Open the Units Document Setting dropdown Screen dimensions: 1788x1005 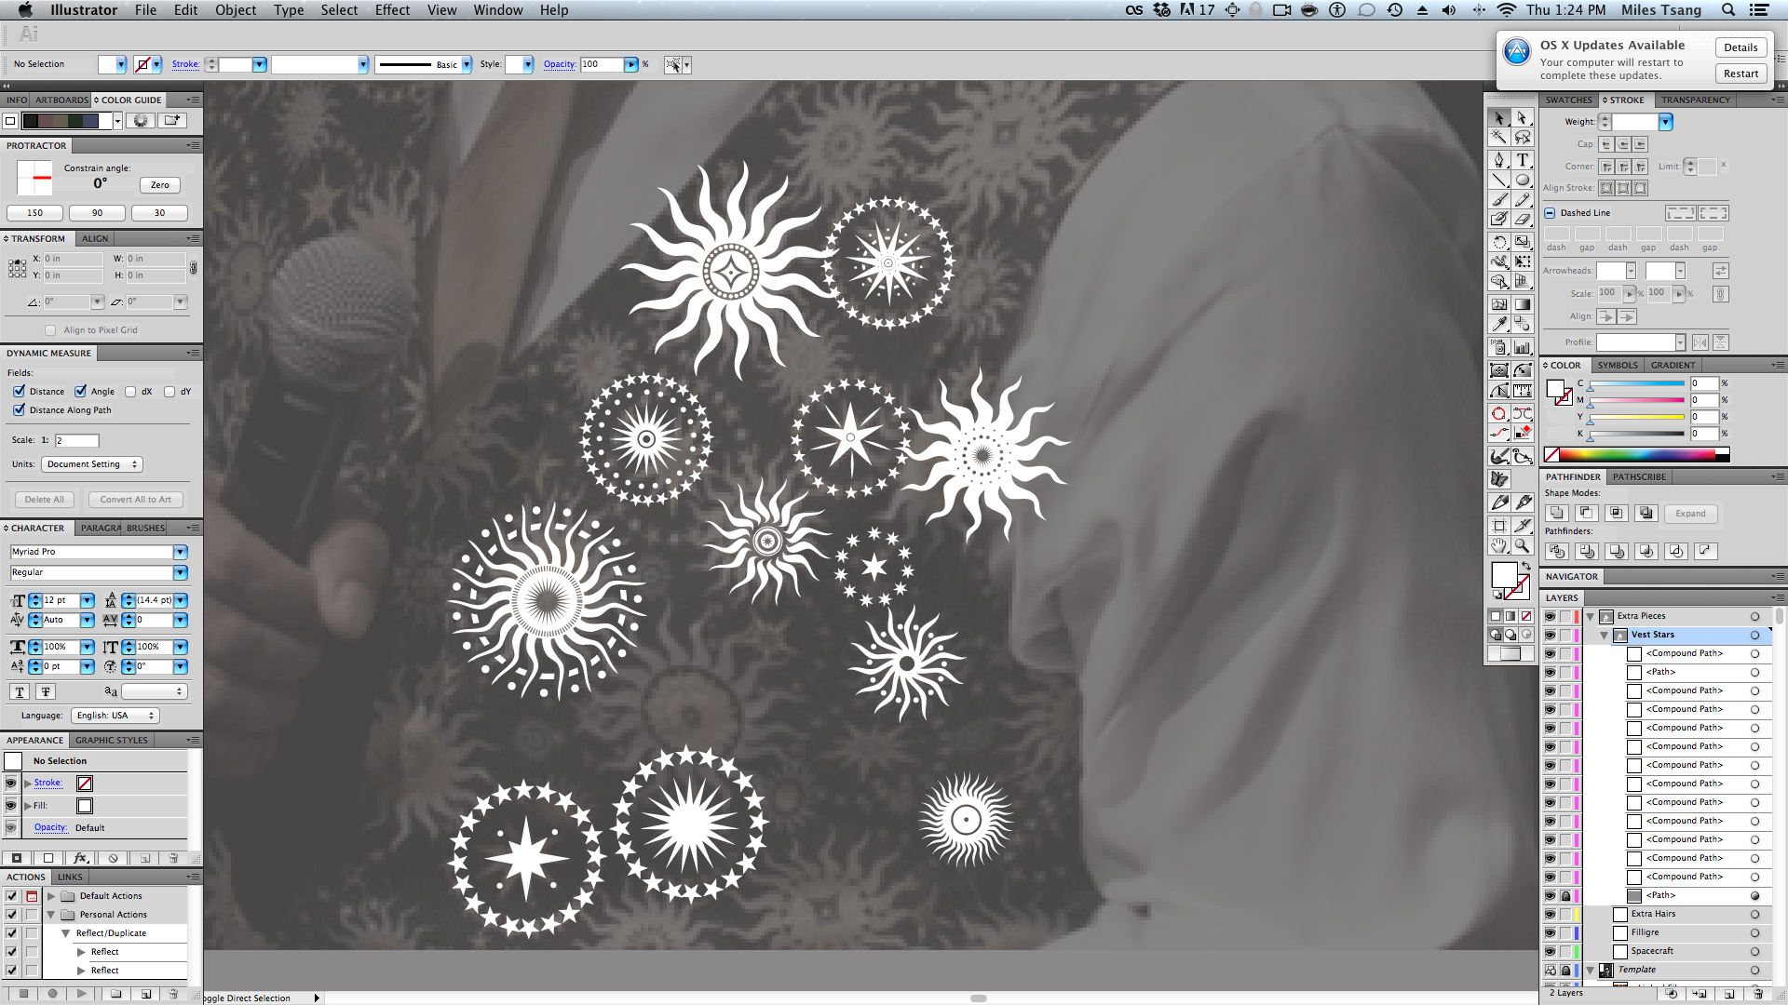click(91, 464)
